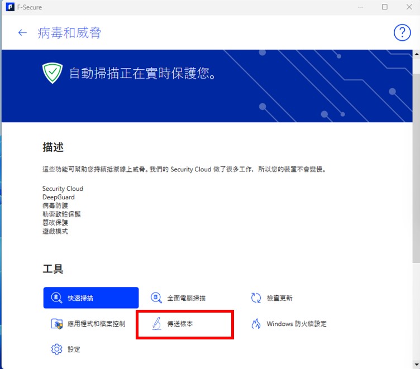Click the refresh arrows icon beside 檢查更新
The height and width of the screenshot is (369, 420).
click(256, 298)
